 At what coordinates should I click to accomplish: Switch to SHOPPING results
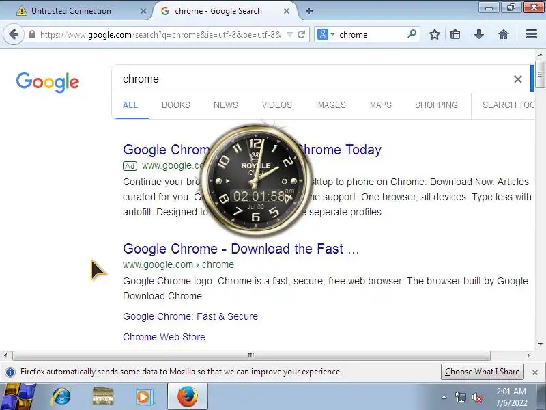pos(436,105)
